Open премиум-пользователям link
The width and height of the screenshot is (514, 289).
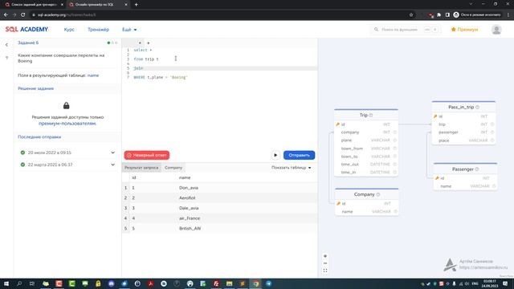[x=67, y=124]
